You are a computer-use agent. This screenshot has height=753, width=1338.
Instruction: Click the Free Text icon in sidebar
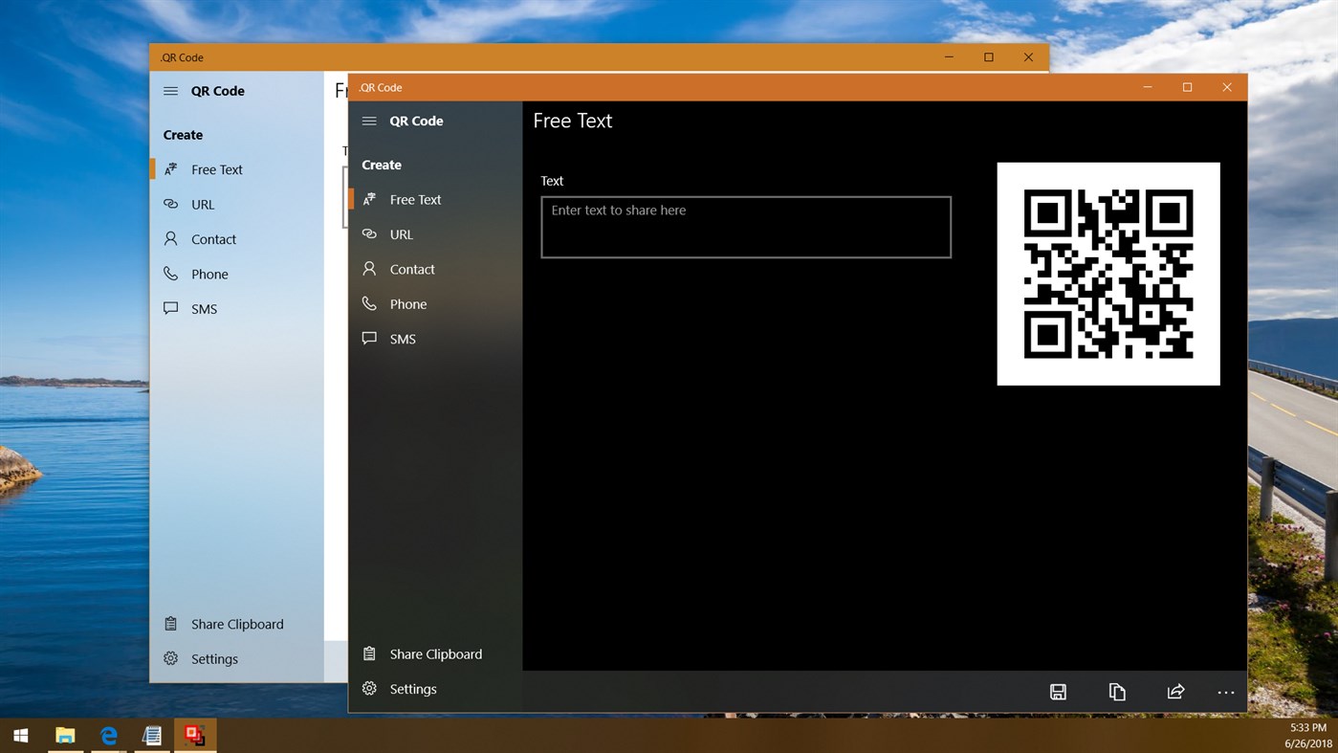(x=369, y=199)
